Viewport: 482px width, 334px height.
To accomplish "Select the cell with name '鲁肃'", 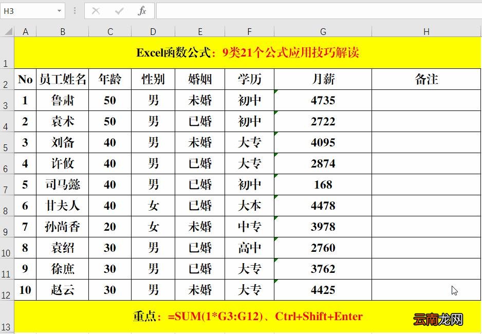I will (63, 100).
